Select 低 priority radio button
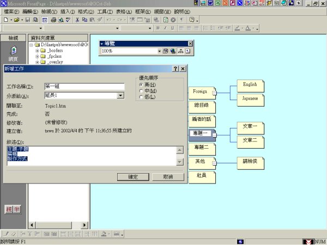 click(141, 97)
